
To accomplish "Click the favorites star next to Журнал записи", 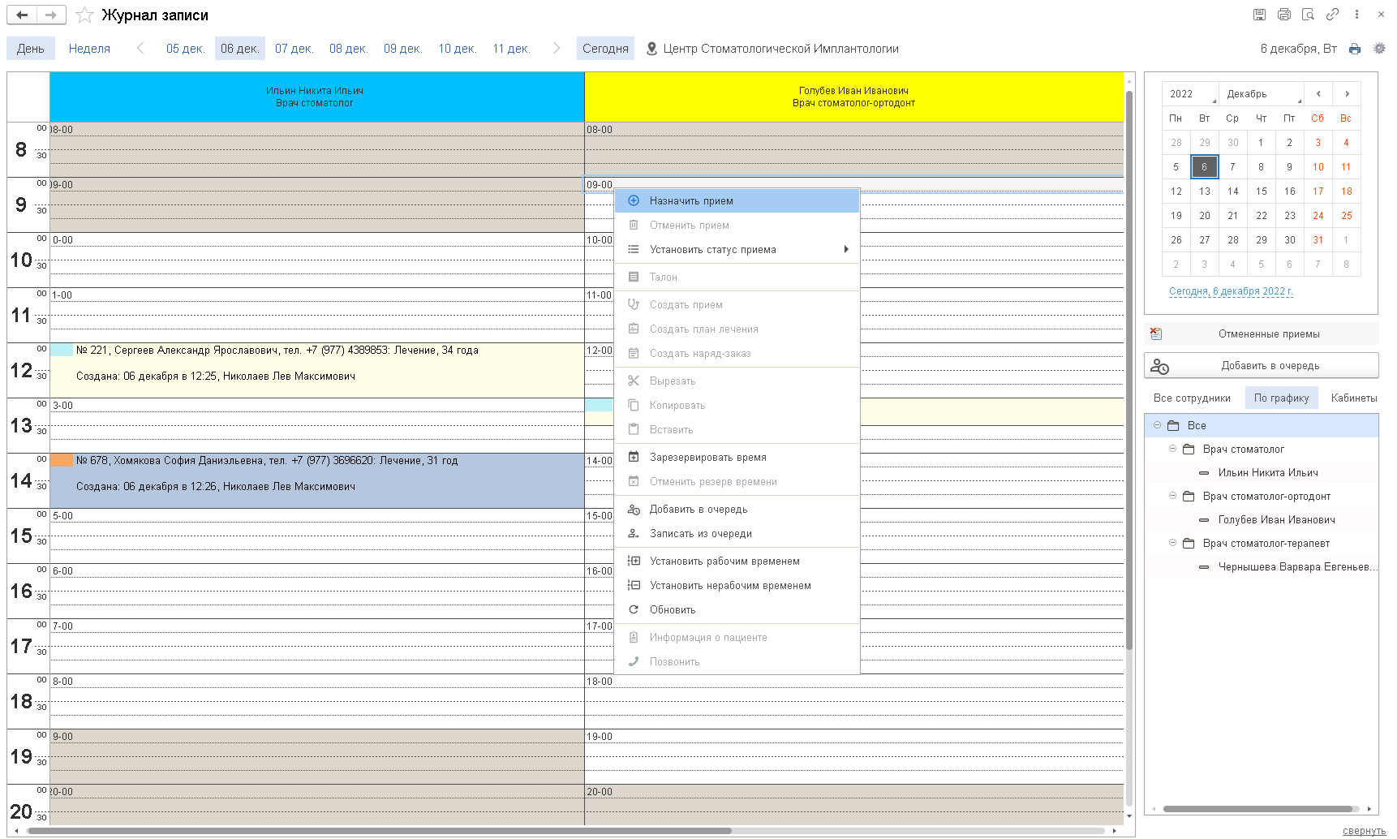I will [x=84, y=15].
